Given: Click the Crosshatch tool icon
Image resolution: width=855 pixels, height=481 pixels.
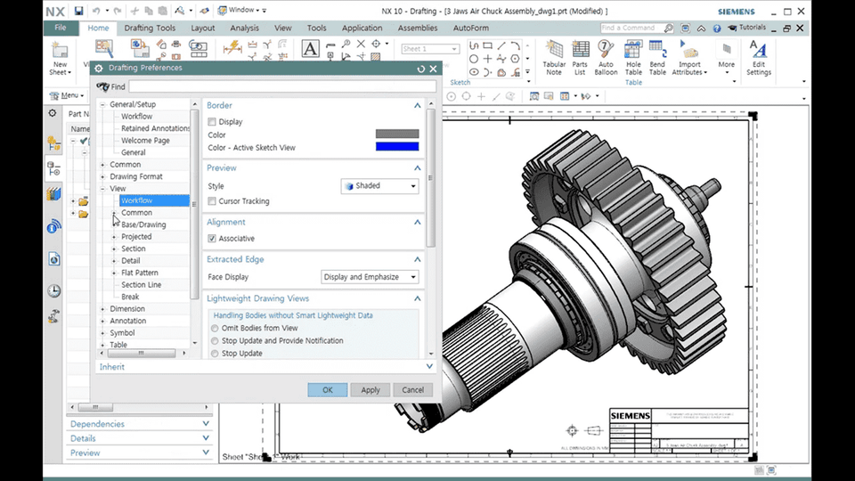Looking at the screenshot, I should tap(376, 56).
